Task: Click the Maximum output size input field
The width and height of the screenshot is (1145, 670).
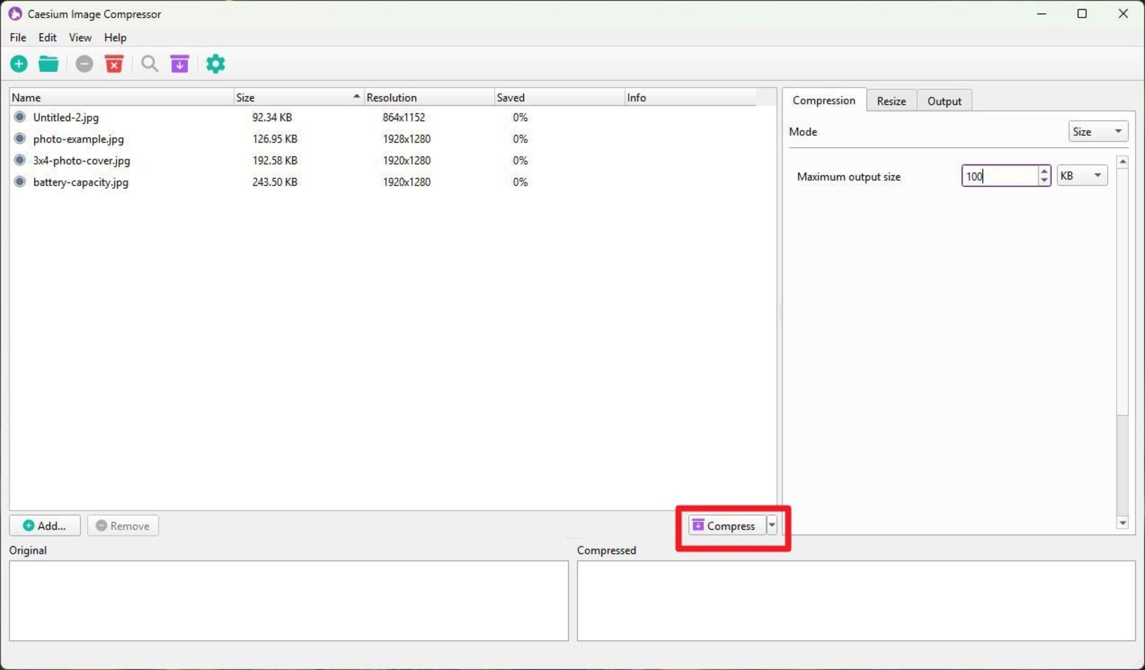Action: (999, 176)
